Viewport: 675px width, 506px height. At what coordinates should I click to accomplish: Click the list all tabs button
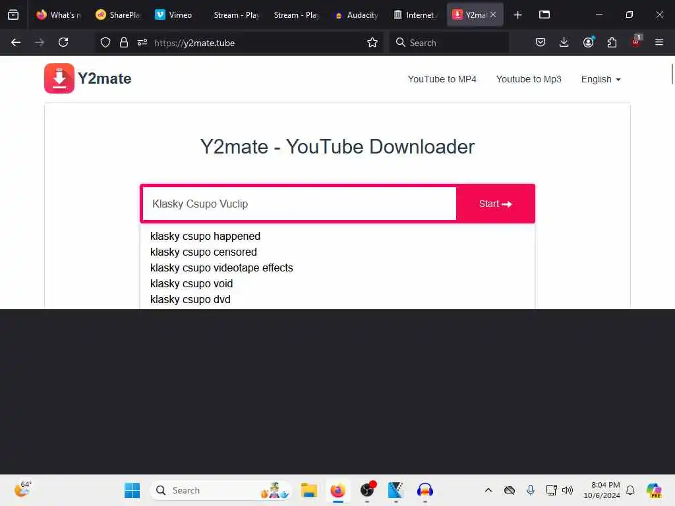(x=544, y=15)
